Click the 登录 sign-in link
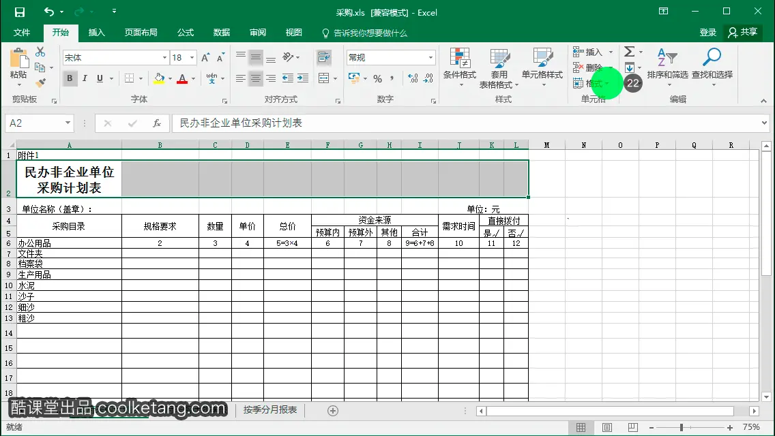 point(707,33)
